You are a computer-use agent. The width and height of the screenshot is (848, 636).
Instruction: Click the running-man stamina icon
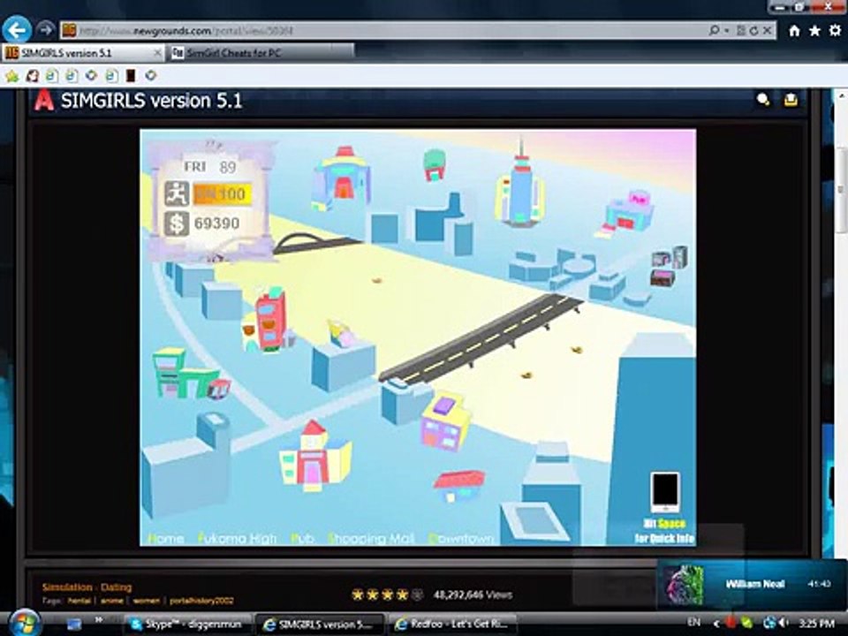[x=177, y=193]
